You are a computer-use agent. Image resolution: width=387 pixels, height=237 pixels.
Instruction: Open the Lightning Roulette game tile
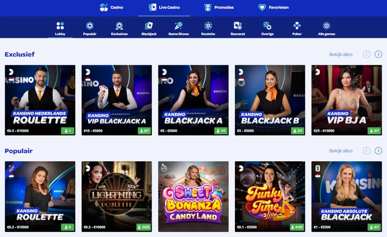click(116, 196)
